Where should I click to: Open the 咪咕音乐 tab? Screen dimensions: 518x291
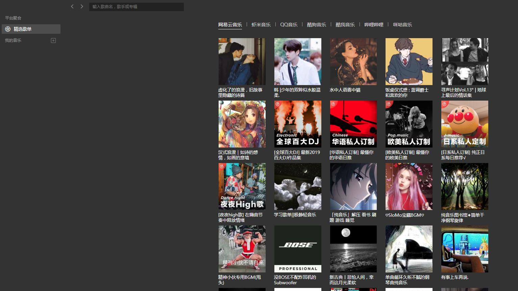pyautogui.click(x=403, y=25)
